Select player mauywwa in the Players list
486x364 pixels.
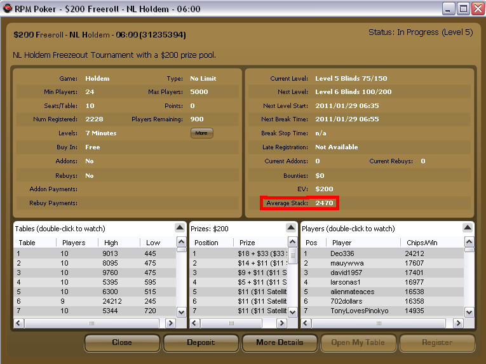click(x=382, y=263)
